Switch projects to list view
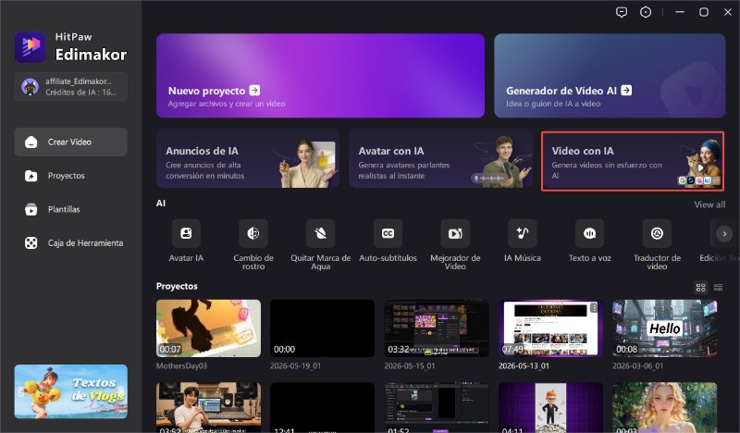The height and width of the screenshot is (433, 740). coord(719,287)
